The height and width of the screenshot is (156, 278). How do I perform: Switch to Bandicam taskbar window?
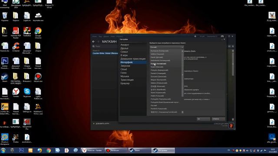point(116,150)
